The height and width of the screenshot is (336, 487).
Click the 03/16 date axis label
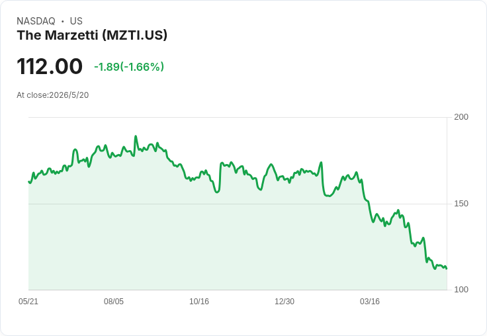point(370,302)
